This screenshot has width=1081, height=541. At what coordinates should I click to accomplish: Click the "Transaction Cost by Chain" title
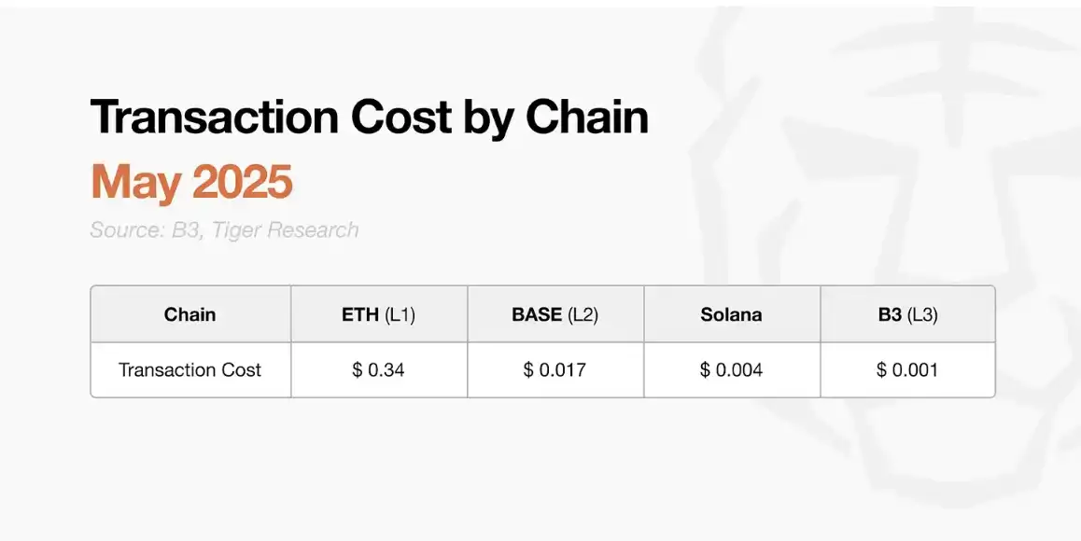click(369, 118)
